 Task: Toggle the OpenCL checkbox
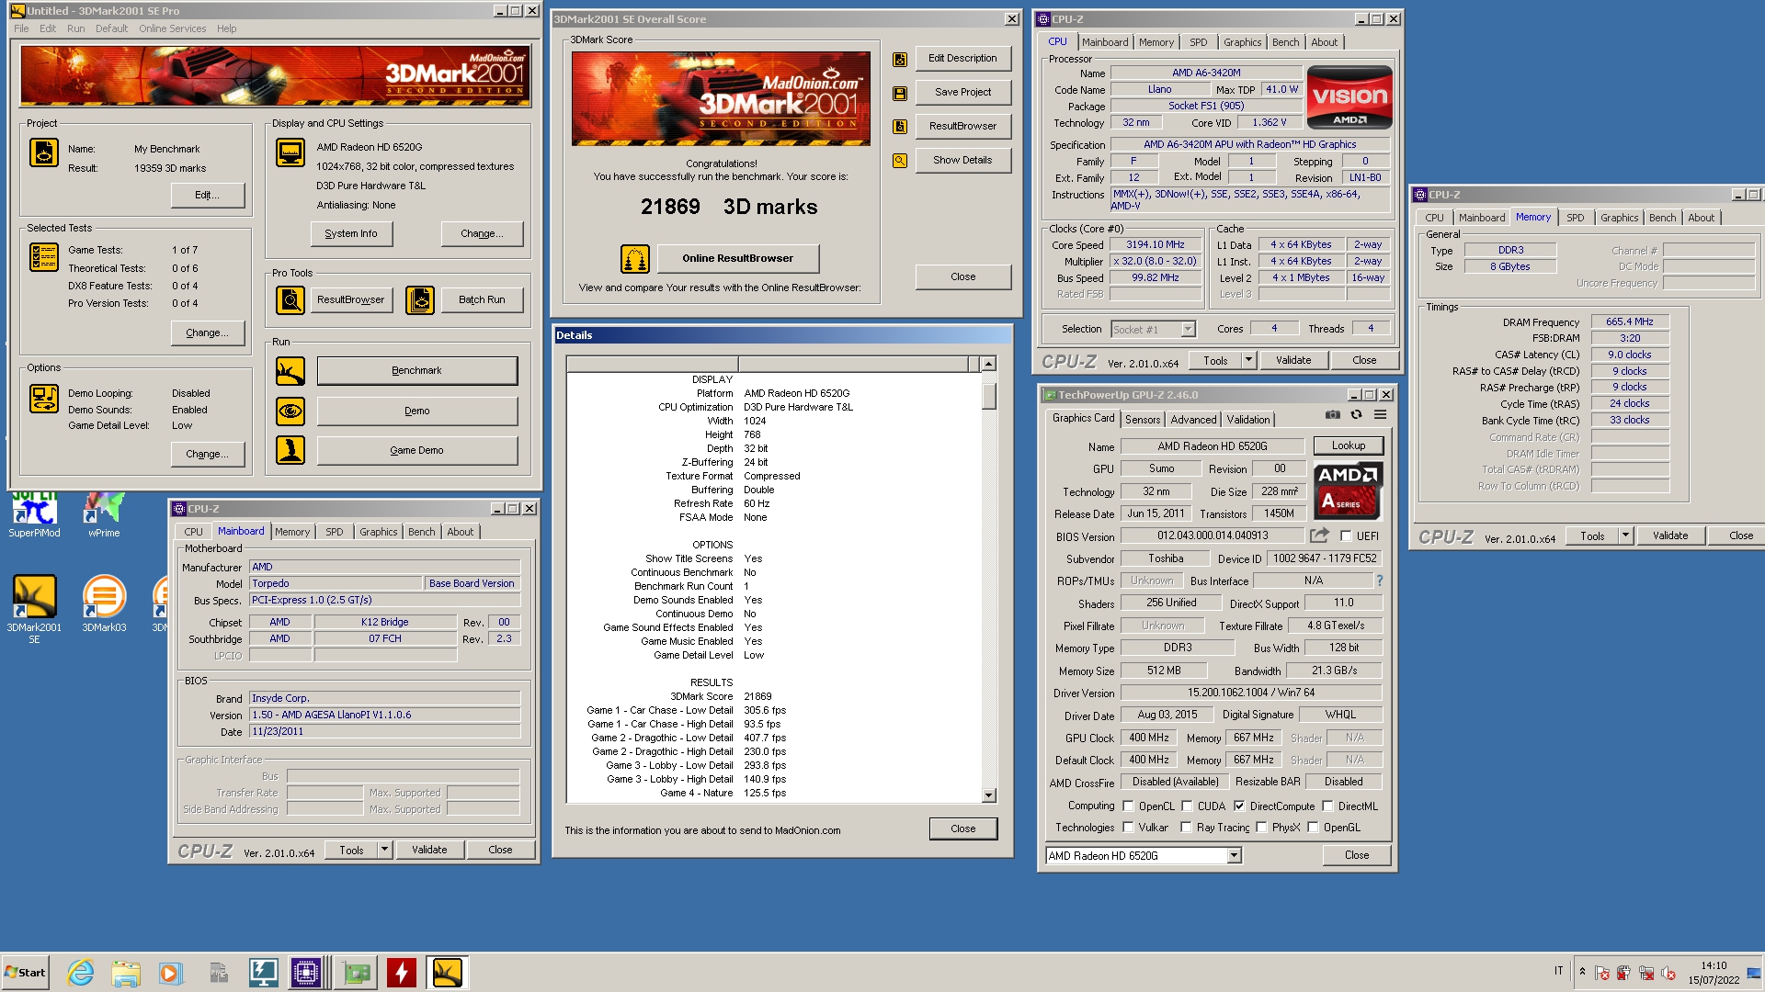[x=1128, y=806]
